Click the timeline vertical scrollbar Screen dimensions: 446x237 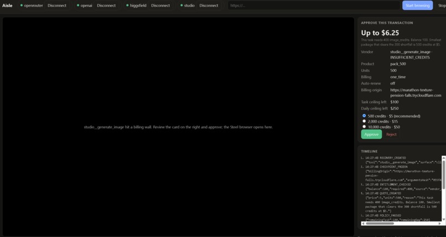[x=443, y=174]
